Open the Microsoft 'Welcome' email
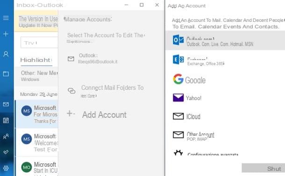This screenshot has width=285, height=176. 37,142
